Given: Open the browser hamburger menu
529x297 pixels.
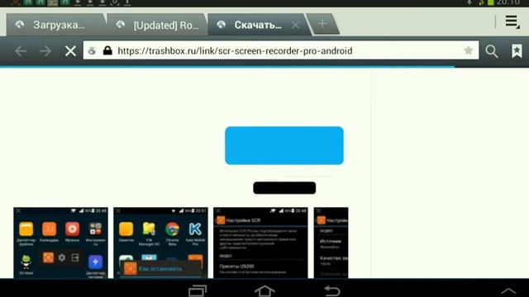Looking at the screenshot, I should click(512, 22).
